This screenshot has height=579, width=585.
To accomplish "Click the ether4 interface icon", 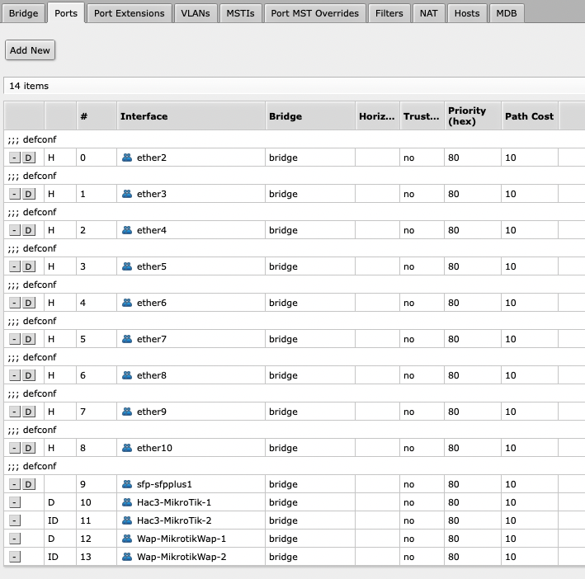I will [x=127, y=230].
